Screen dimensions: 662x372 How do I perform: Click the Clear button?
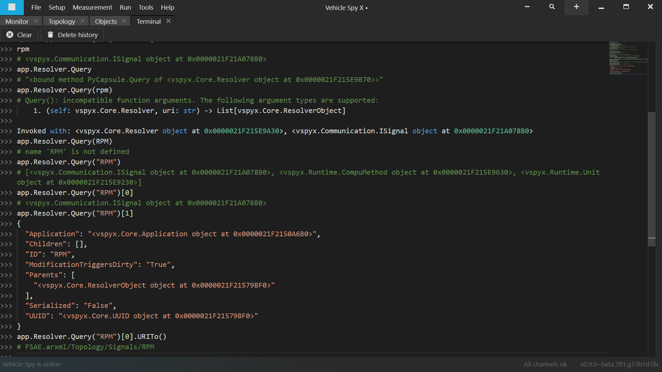click(20, 34)
